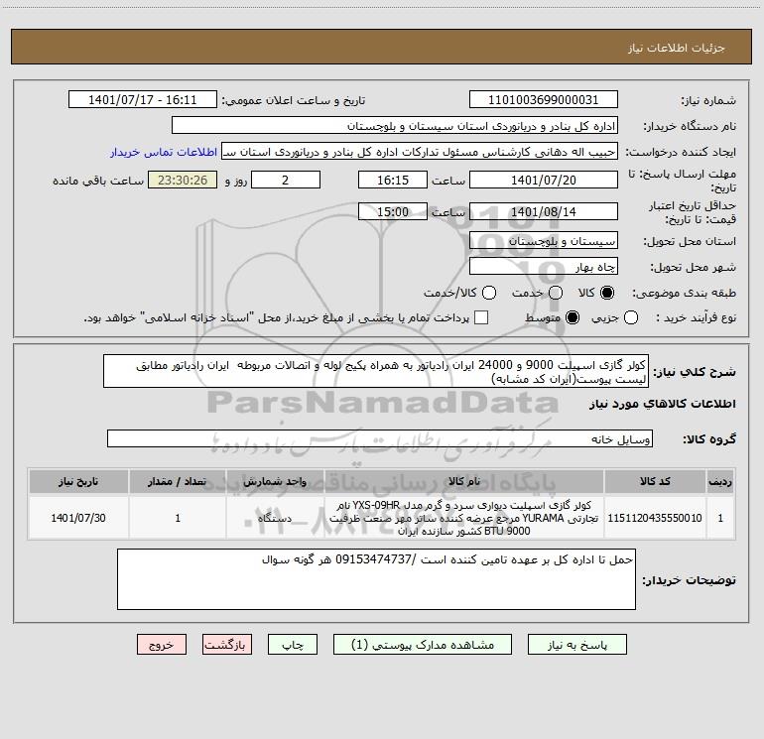Open مشاهده مدارک پیوستی (1) attachments
The image size is (764, 739).
423,645
